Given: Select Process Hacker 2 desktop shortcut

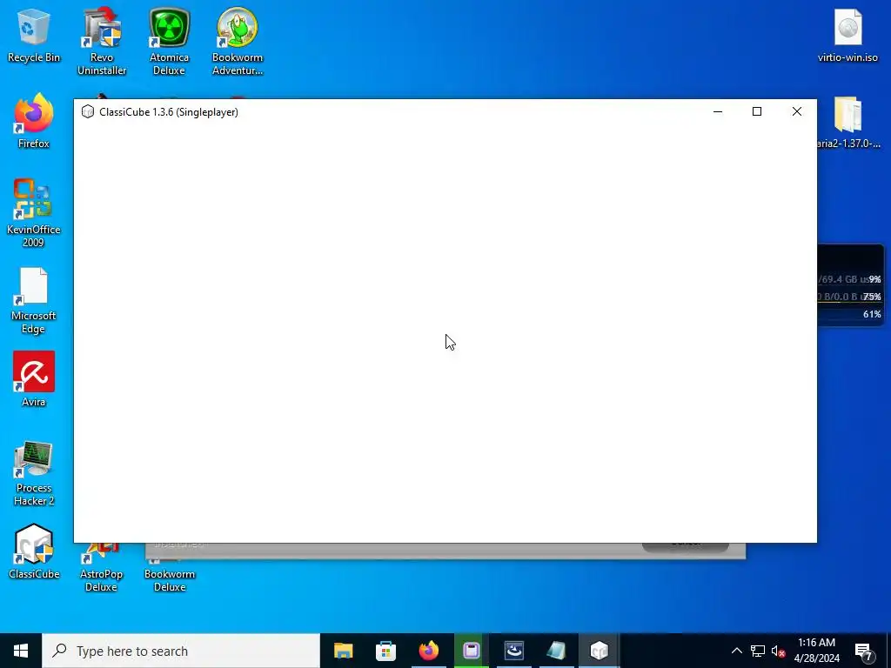Looking at the screenshot, I should (x=34, y=474).
